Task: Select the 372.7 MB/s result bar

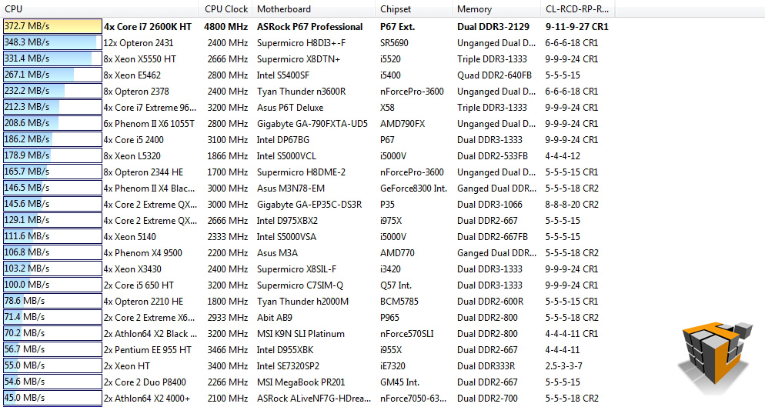Action: point(52,26)
